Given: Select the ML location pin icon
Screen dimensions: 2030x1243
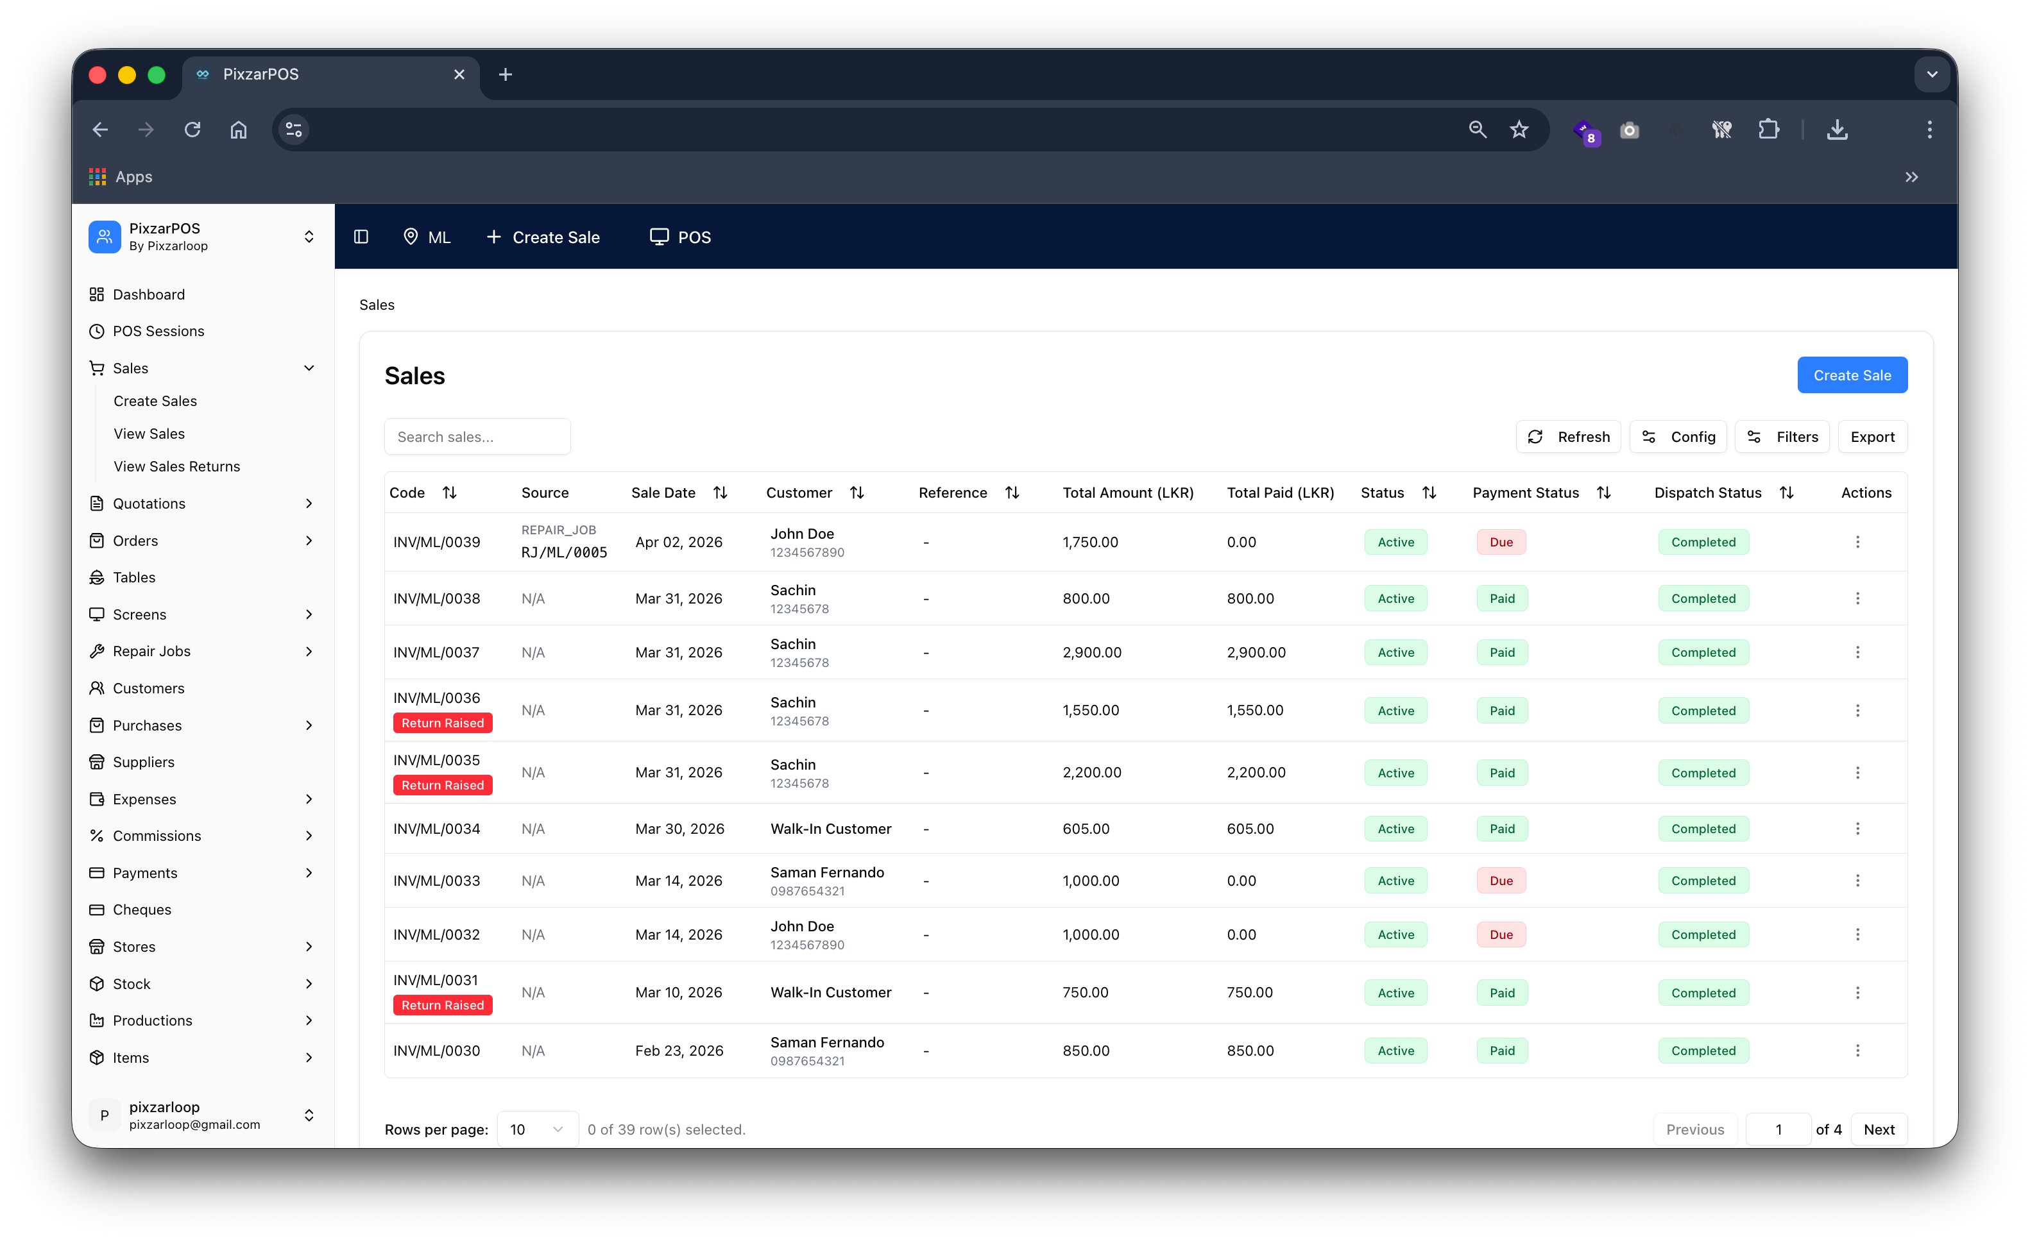Looking at the screenshot, I should click(x=412, y=237).
